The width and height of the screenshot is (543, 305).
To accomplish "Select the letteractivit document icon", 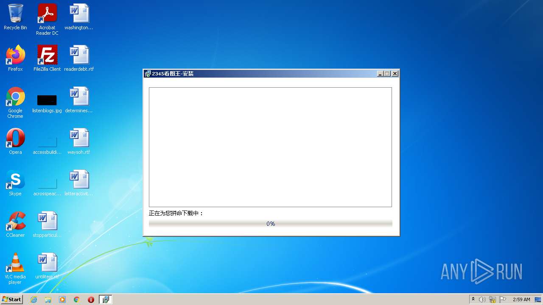I will [79, 183].
